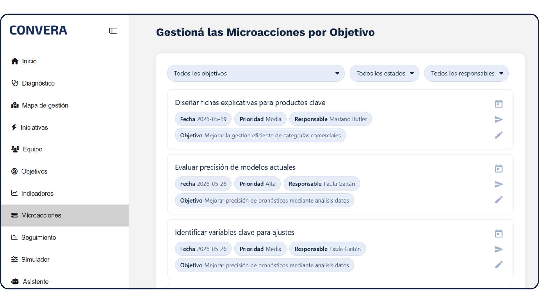Go to Inicio in the sidebar
539x303 pixels.
click(x=65, y=61)
